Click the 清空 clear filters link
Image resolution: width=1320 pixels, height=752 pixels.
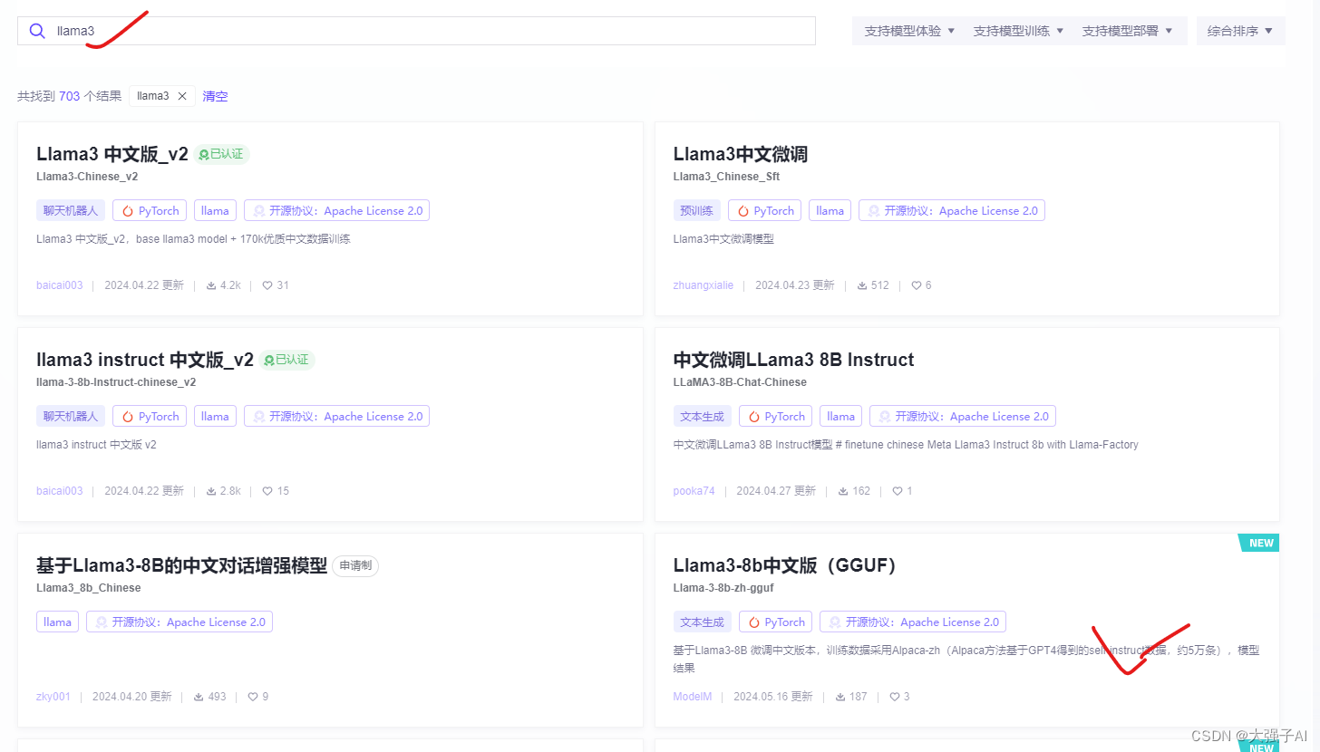click(215, 95)
